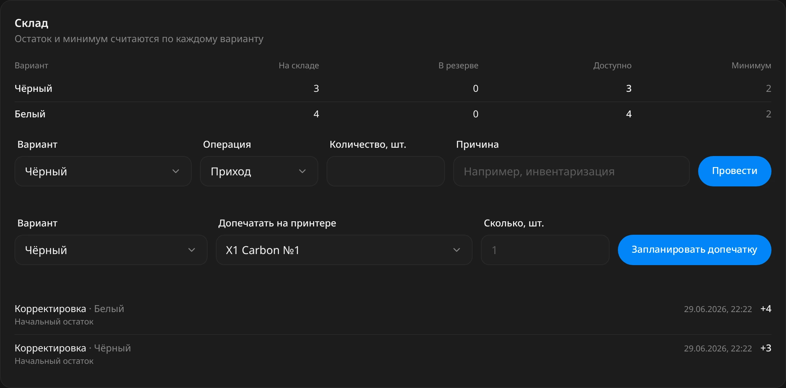Click the Доступно value 4 for Белый
786x388 pixels.
[x=629, y=114]
